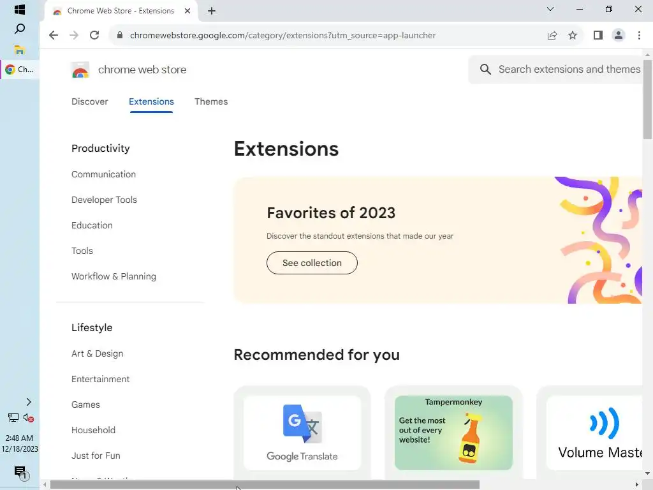Click the Productivity section heading
Image resolution: width=653 pixels, height=490 pixels.
[100, 148]
